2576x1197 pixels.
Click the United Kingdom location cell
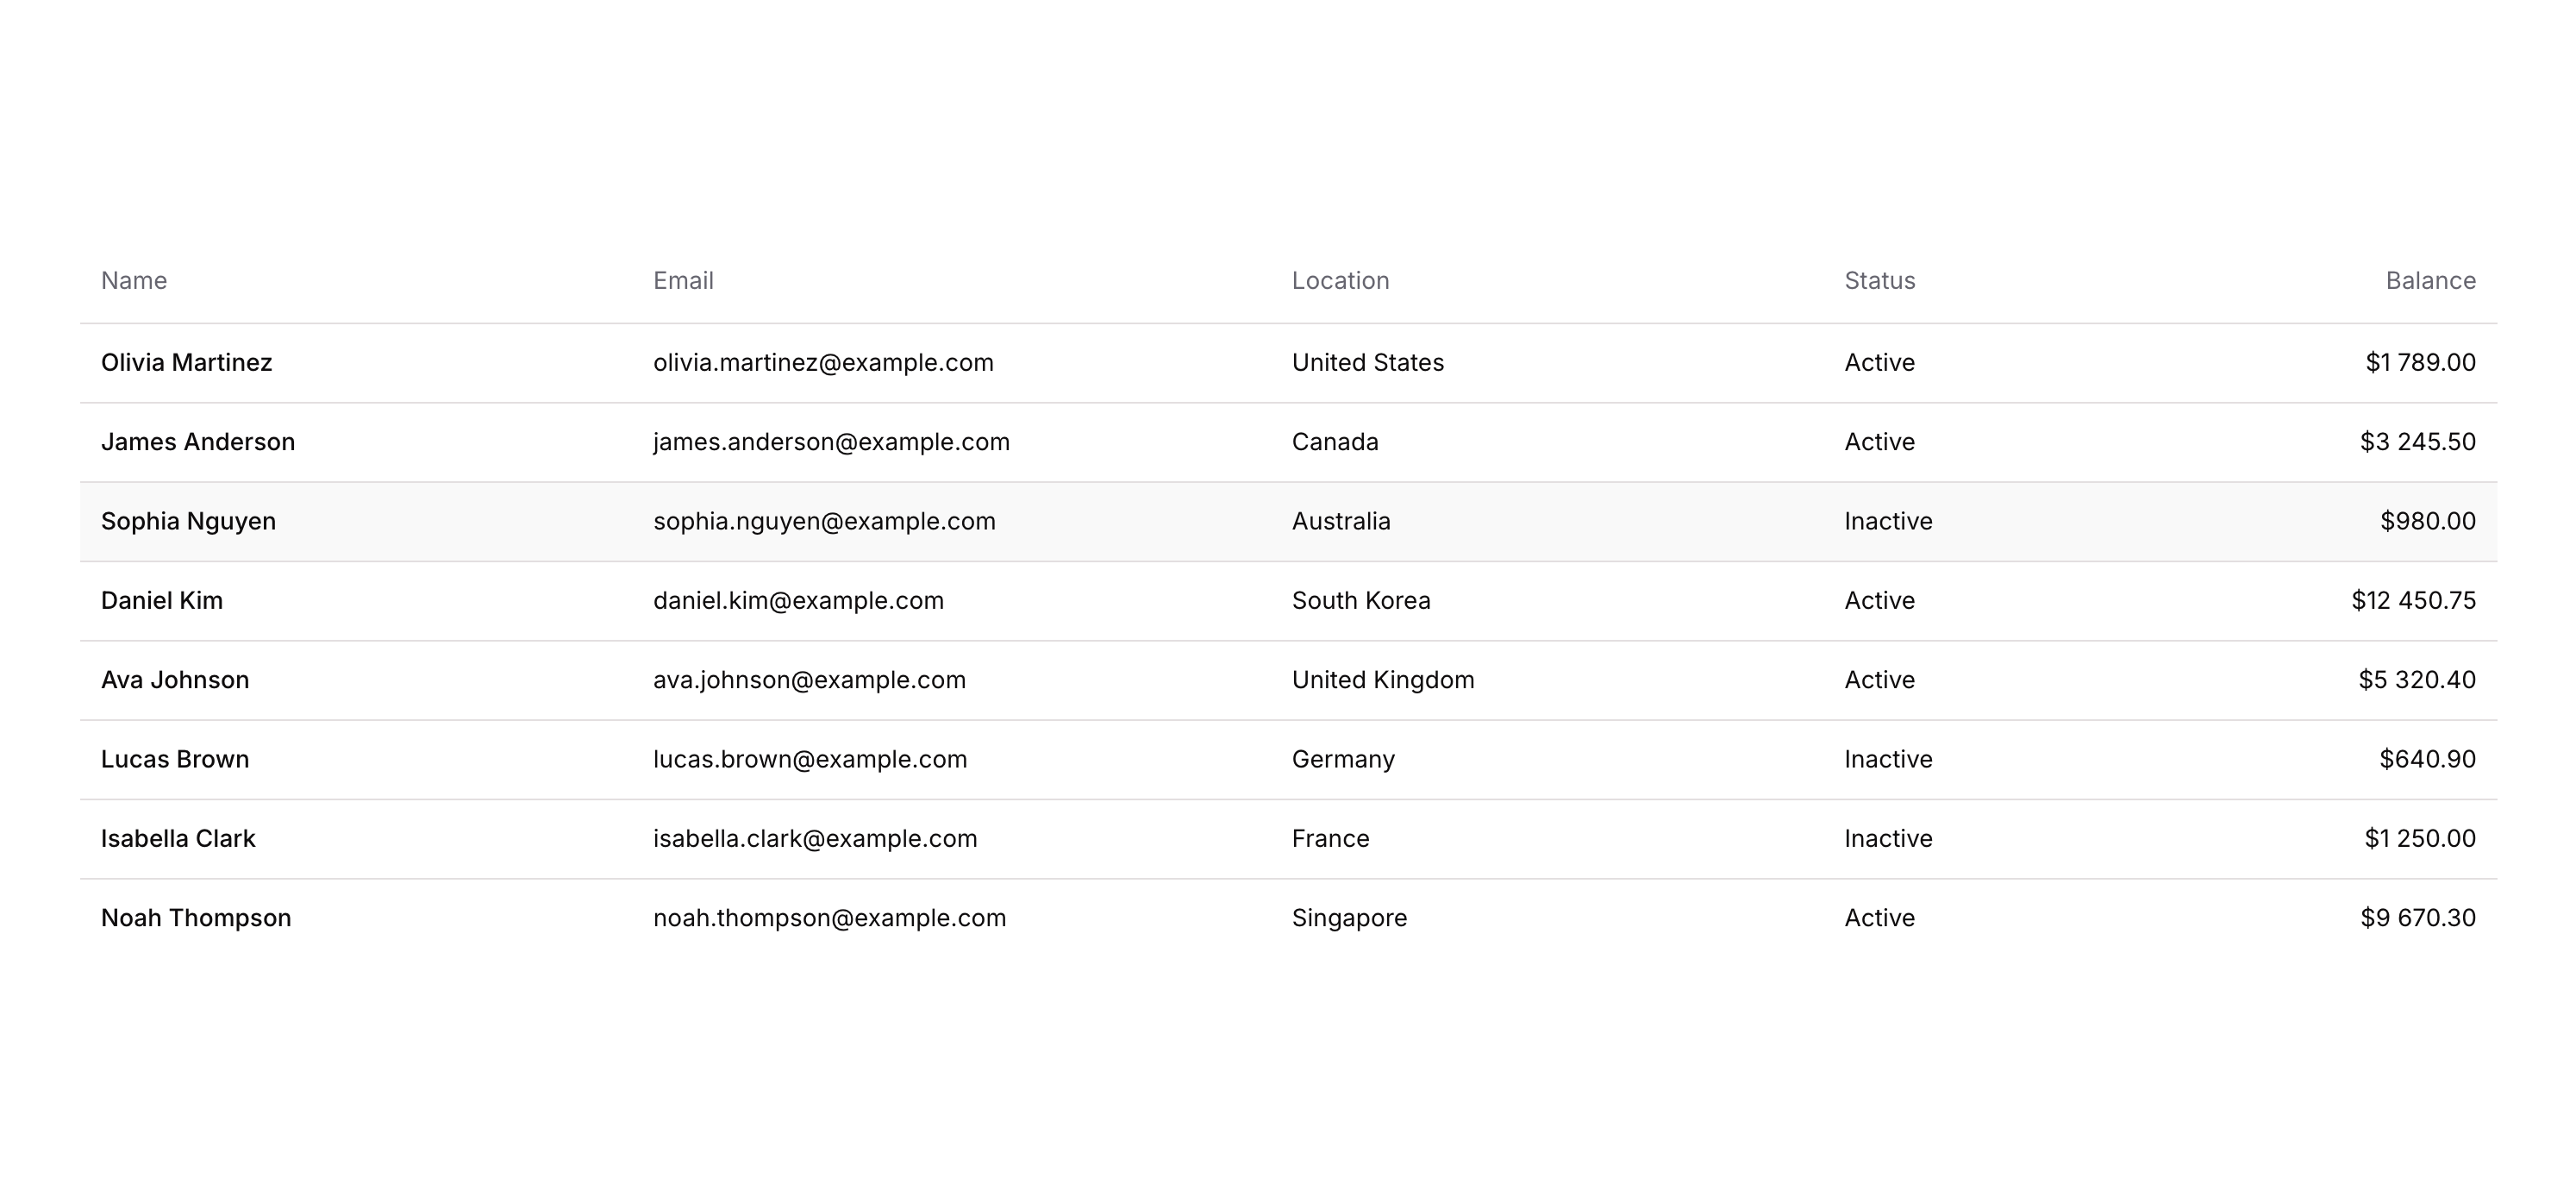pos(1383,680)
